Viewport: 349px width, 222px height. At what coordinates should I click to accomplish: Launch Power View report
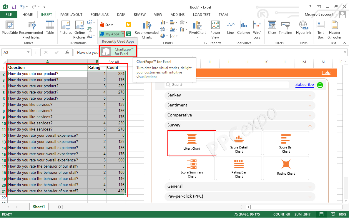tap(215, 30)
